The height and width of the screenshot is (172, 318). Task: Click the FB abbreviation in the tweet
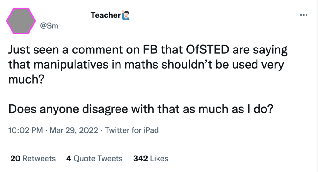[x=150, y=49]
